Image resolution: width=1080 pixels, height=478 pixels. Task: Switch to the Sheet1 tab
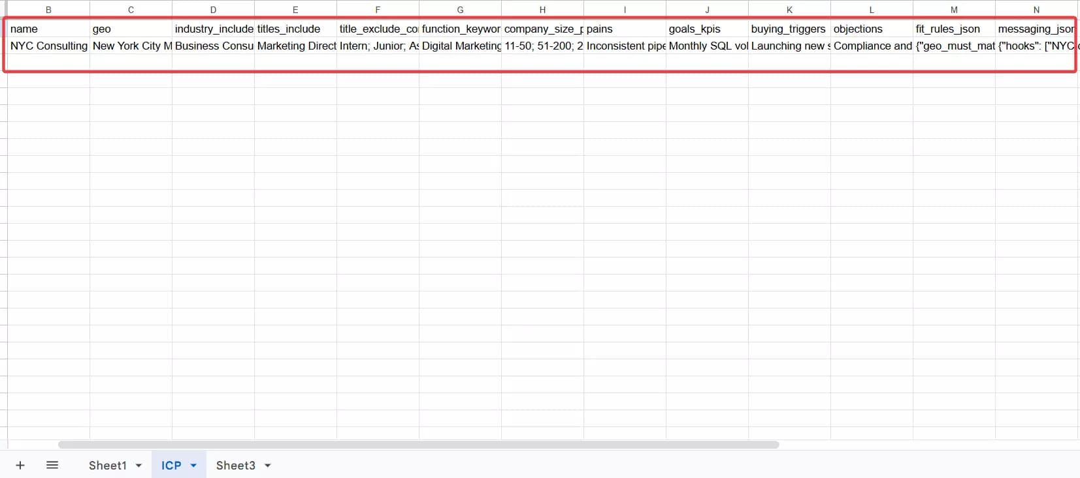(x=107, y=465)
